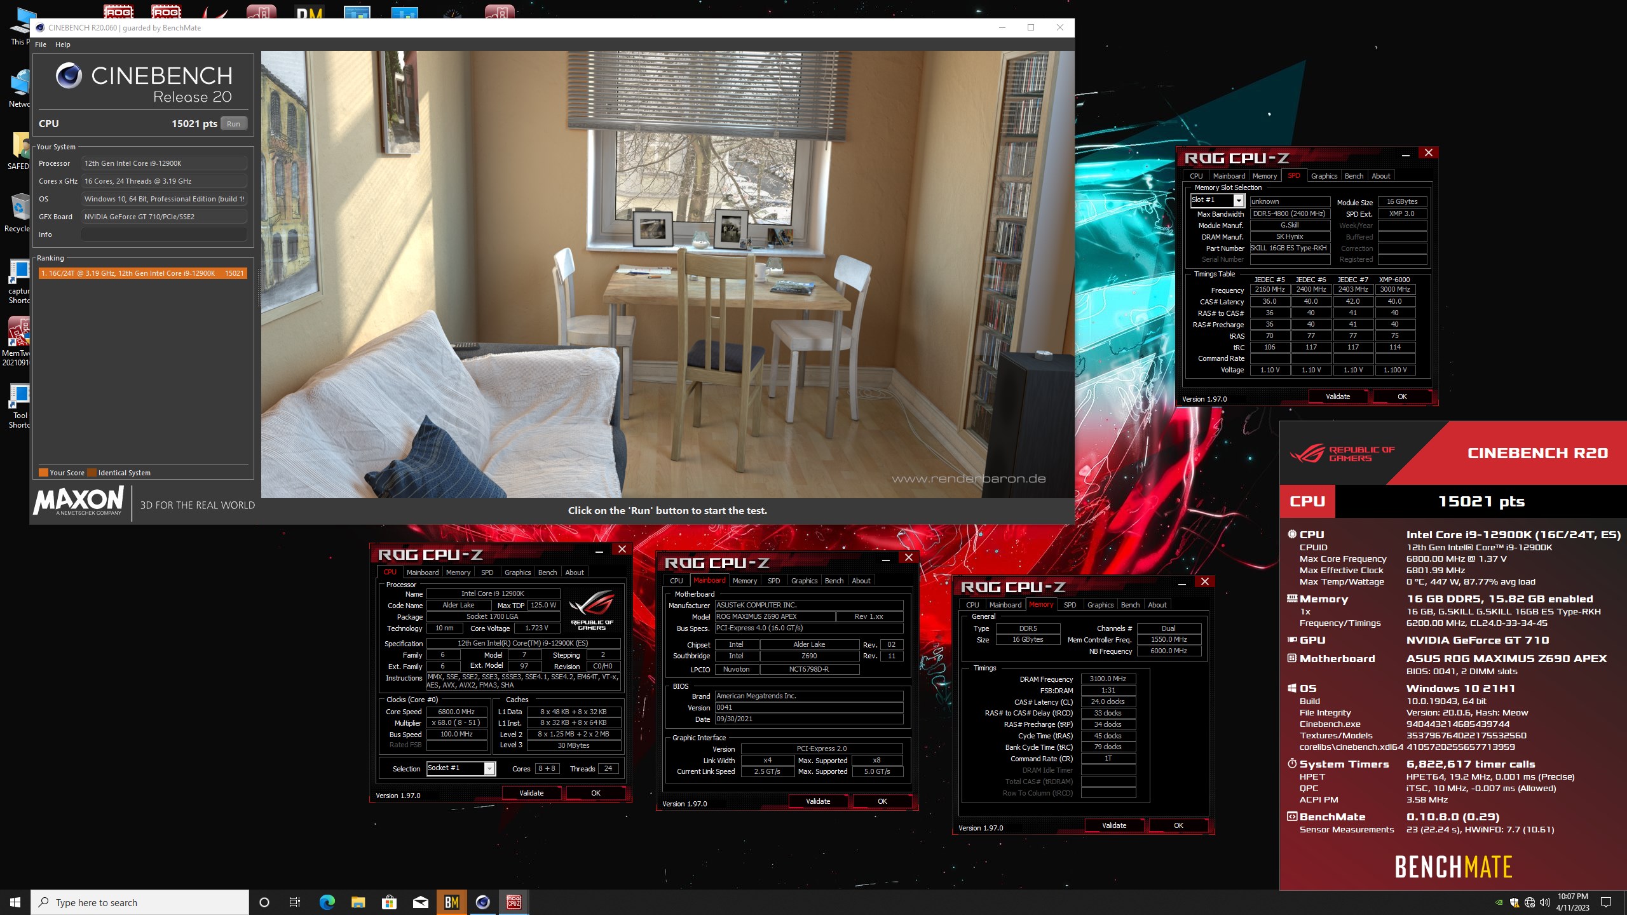
Task: Click OK in CPU-Z CPU window
Action: [596, 793]
